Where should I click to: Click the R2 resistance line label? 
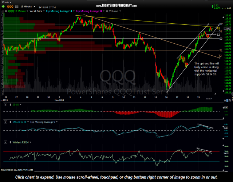pyautogui.click(x=221, y=24)
